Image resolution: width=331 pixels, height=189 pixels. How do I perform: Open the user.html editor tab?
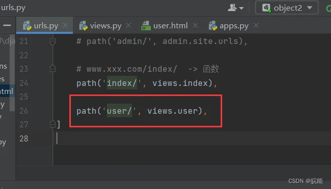coord(170,26)
